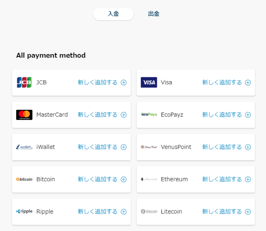
Task: Click the MasterCard logo
Action: point(24,115)
